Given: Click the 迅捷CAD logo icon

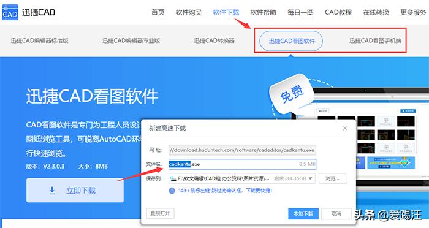Looking at the screenshot, I should [x=10, y=12].
